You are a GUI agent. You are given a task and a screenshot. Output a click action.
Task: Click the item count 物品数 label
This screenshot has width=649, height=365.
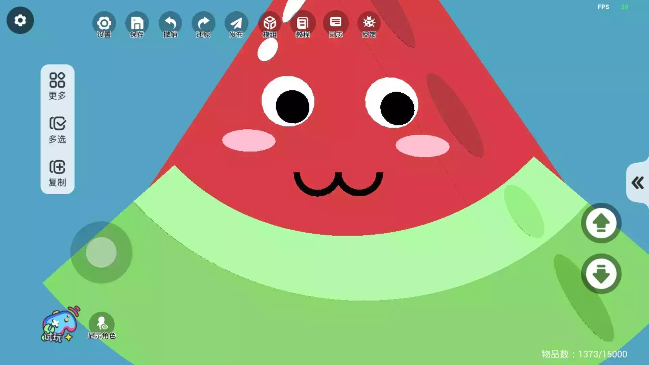[584, 354]
